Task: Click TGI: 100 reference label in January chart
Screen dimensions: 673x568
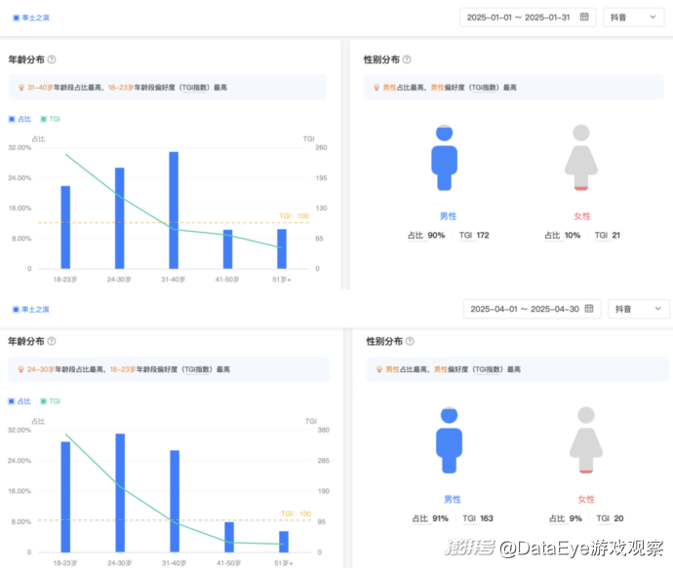Action: pos(294,216)
